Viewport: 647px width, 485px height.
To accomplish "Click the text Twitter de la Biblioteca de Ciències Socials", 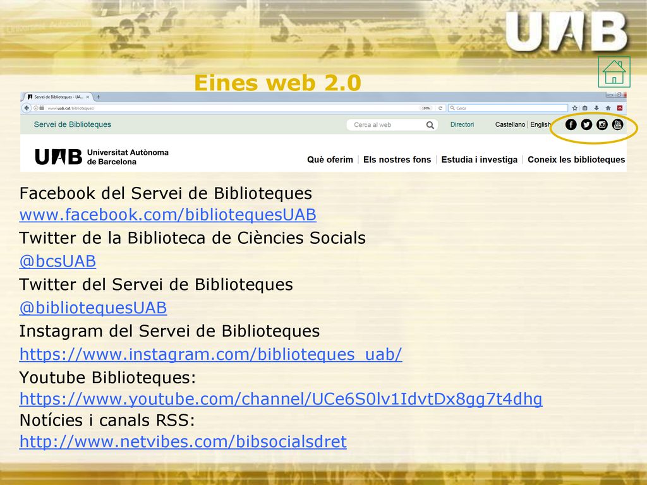I will [193, 238].
